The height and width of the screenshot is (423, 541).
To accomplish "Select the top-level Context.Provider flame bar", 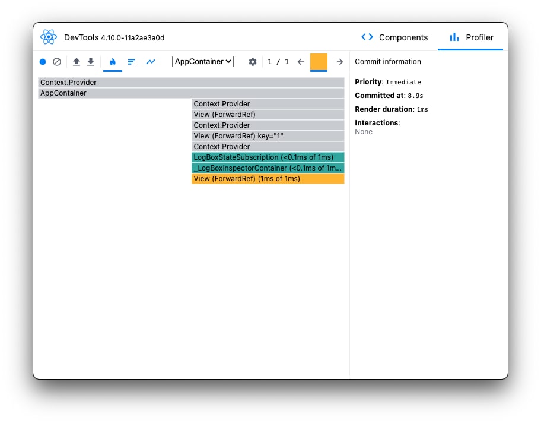I will pos(191,82).
